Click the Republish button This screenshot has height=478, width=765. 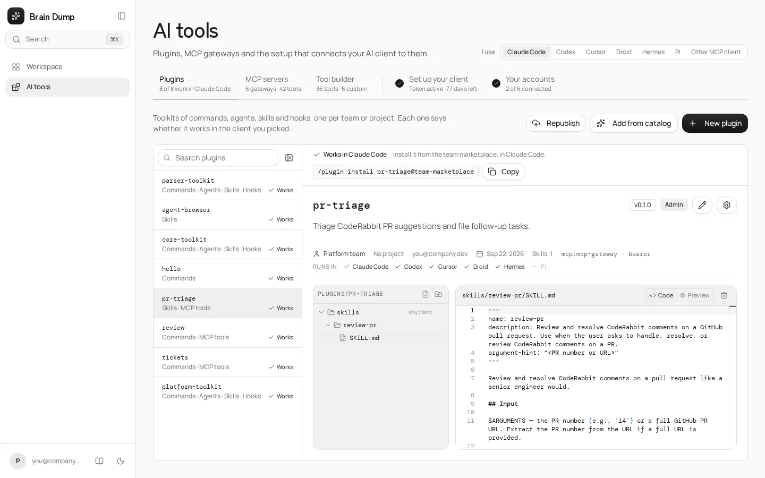click(x=556, y=123)
